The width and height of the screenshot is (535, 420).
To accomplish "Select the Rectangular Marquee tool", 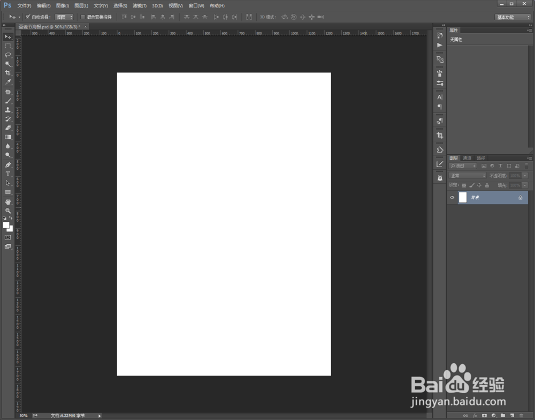I will [x=7, y=46].
